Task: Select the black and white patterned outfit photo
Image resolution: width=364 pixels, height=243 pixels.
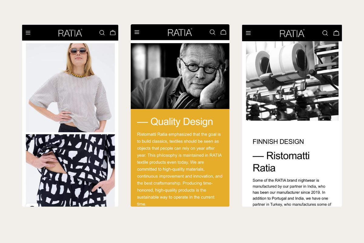Action: [70, 170]
